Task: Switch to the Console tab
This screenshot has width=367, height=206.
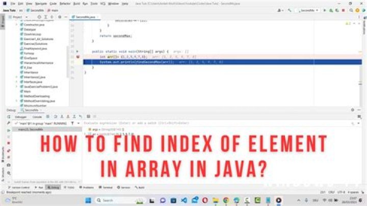Action: coord(38,116)
